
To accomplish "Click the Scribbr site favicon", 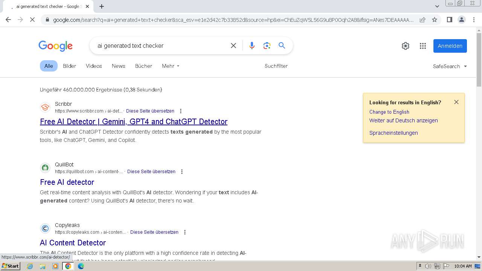I will (x=45, y=107).
